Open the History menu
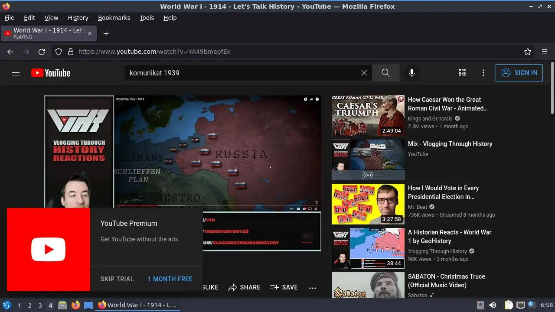The height and width of the screenshot is (312, 555). (x=78, y=18)
